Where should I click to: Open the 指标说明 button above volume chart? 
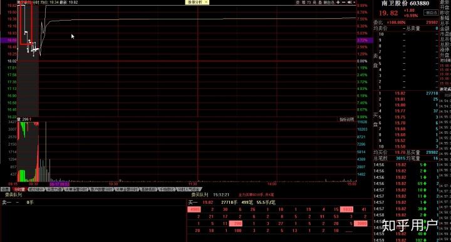coord(346,119)
